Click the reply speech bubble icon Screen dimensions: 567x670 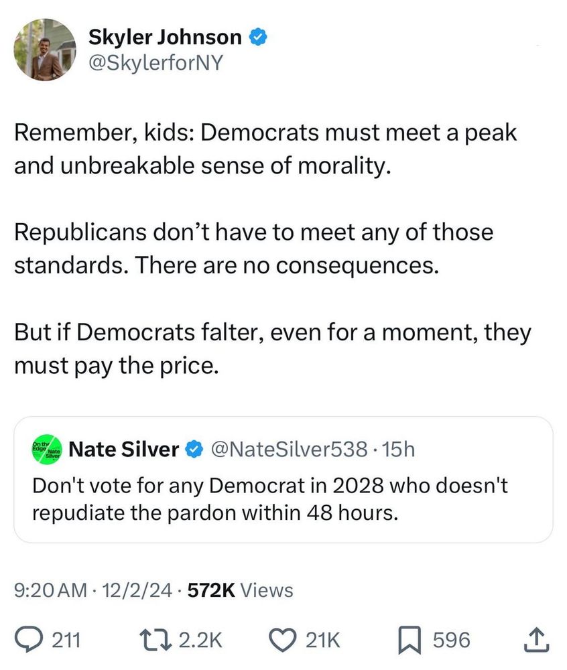27,641
